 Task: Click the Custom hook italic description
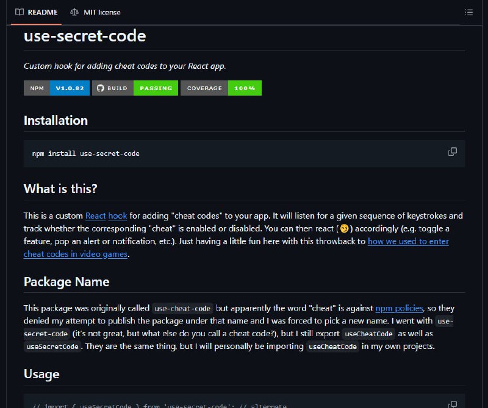click(x=125, y=66)
